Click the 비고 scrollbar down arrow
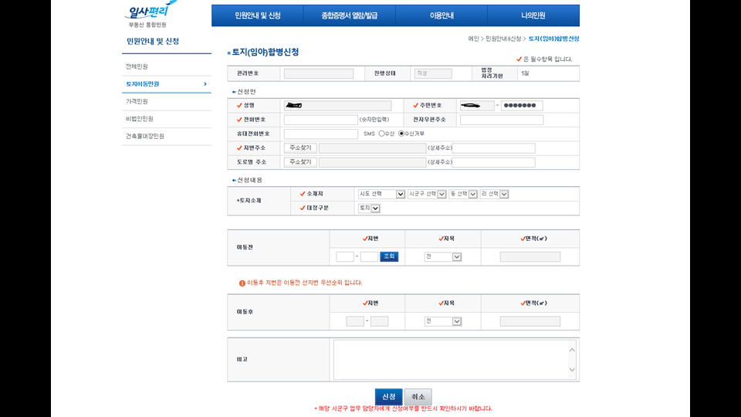Screen dimensions: 741x417 [572, 370]
